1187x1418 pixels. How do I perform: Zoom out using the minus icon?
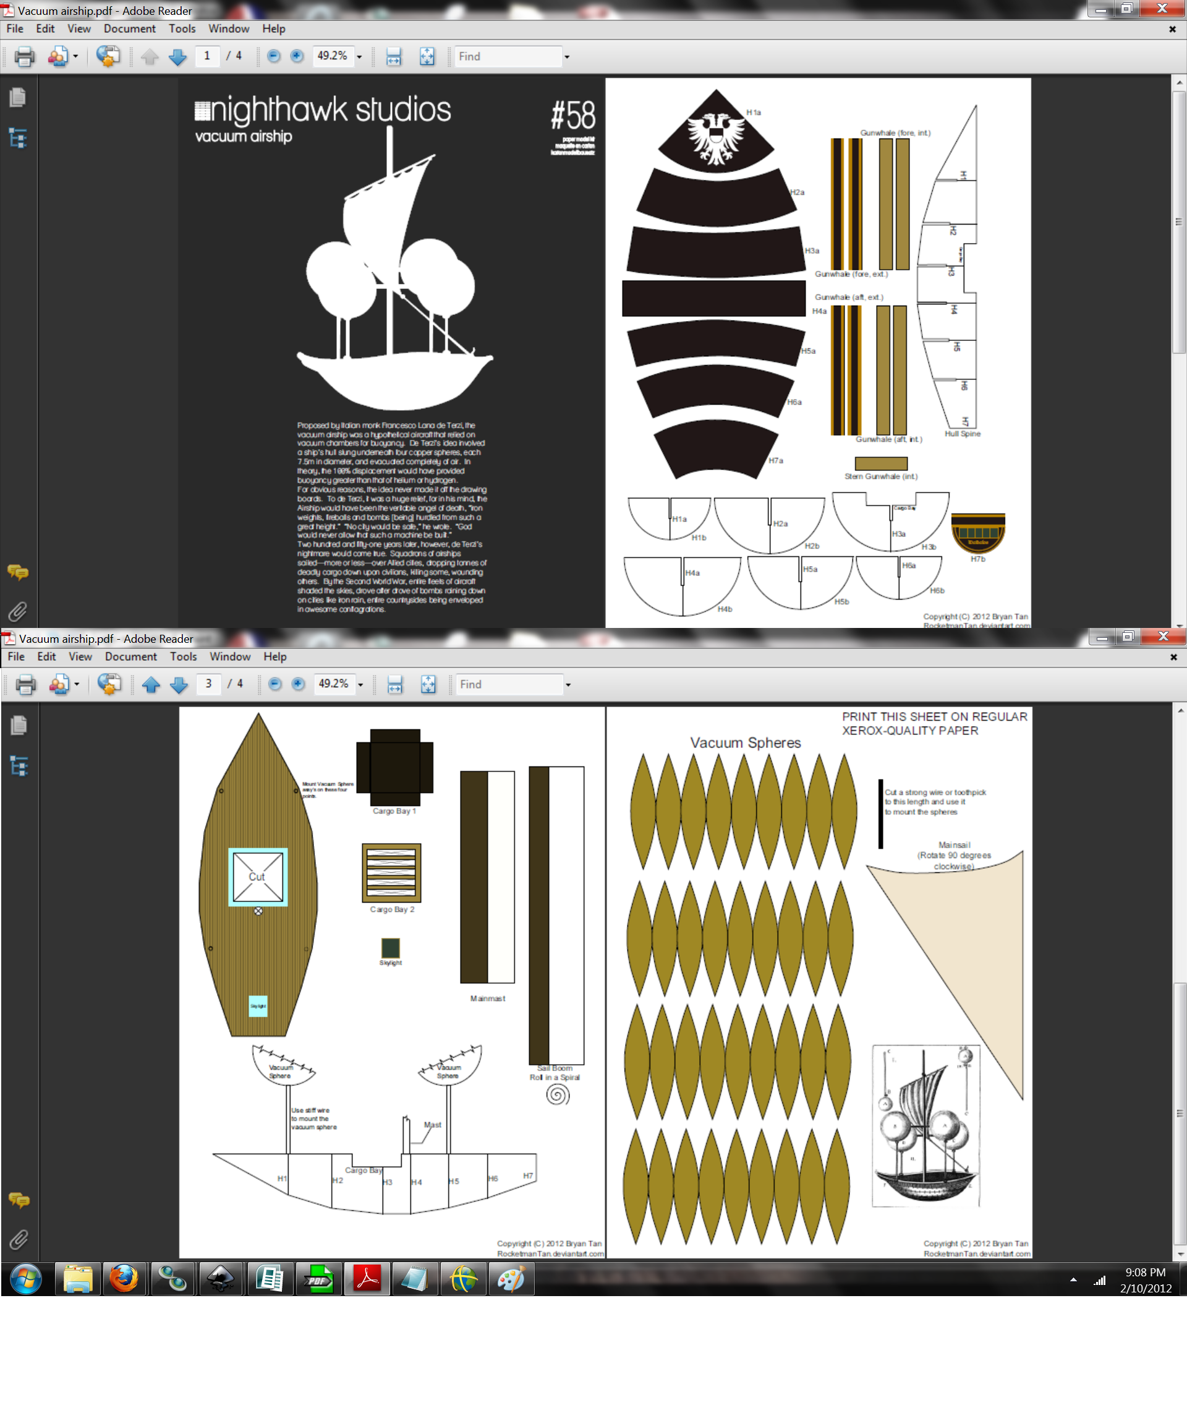(x=274, y=57)
